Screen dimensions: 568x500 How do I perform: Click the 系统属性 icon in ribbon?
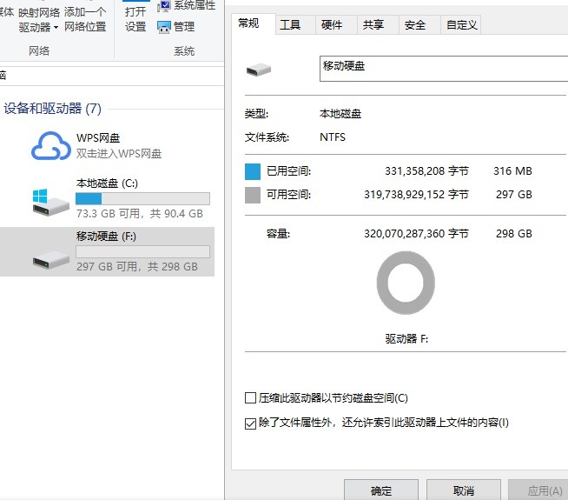point(164,6)
